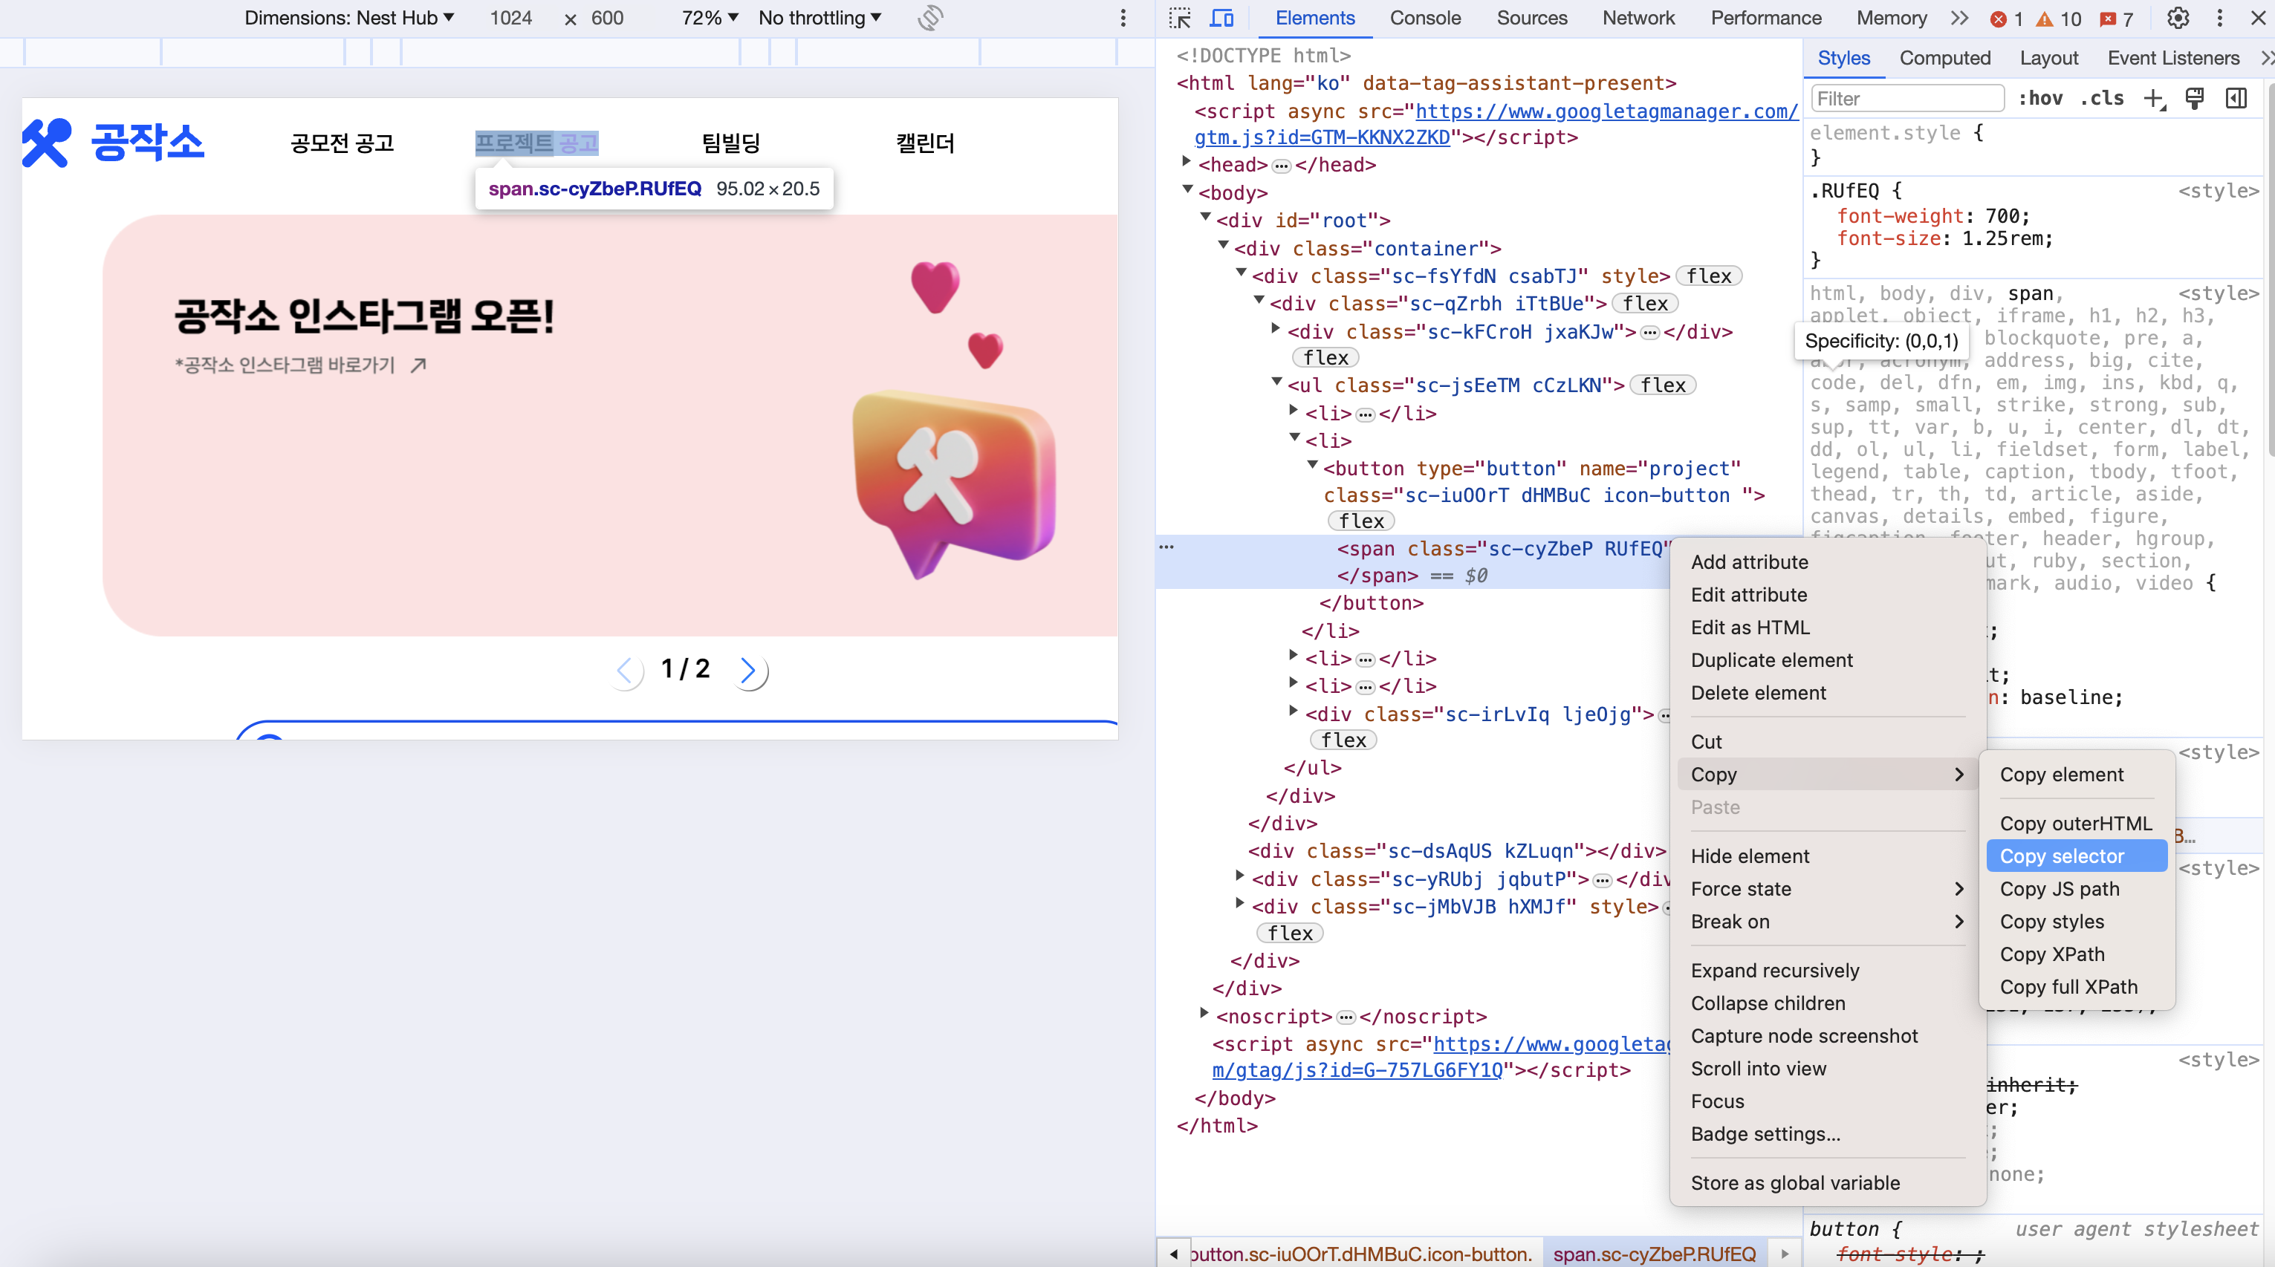Open actions ellipsis beside selected span row
The height and width of the screenshot is (1267, 2275).
[x=1166, y=547]
